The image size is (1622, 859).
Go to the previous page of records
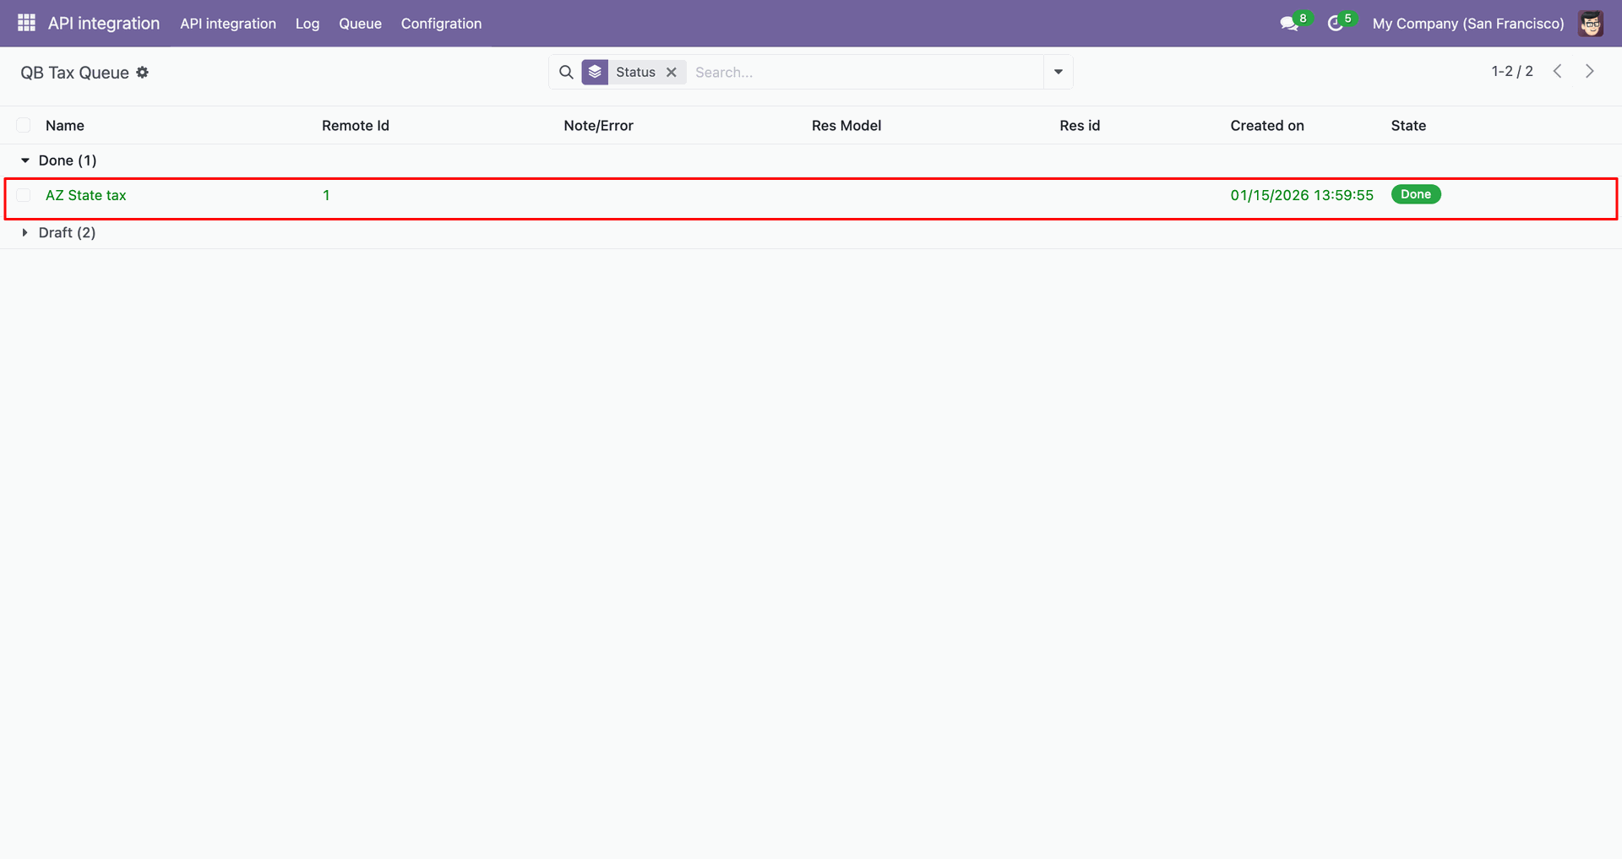pos(1557,71)
